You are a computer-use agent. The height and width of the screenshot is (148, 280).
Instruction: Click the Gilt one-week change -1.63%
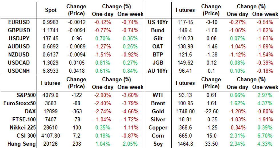(264, 38)
